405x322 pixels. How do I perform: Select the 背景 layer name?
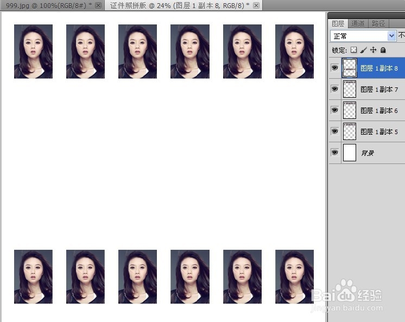click(368, 153)
